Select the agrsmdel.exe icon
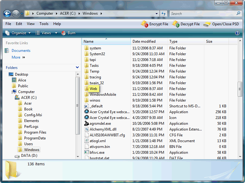The height and width of the screenshot is (183, 245). coord(86,124)
